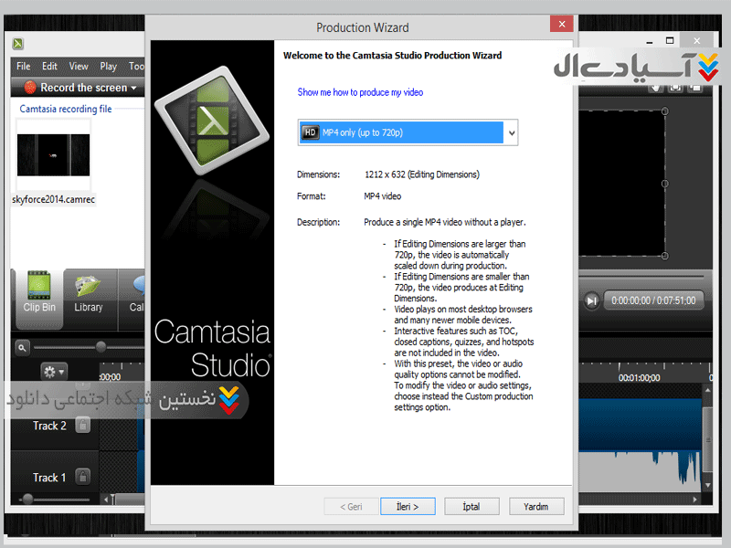Expand the MP4 only preset dropdown
Viewport: 731px width, 548px height.
[x=511, y=132]
